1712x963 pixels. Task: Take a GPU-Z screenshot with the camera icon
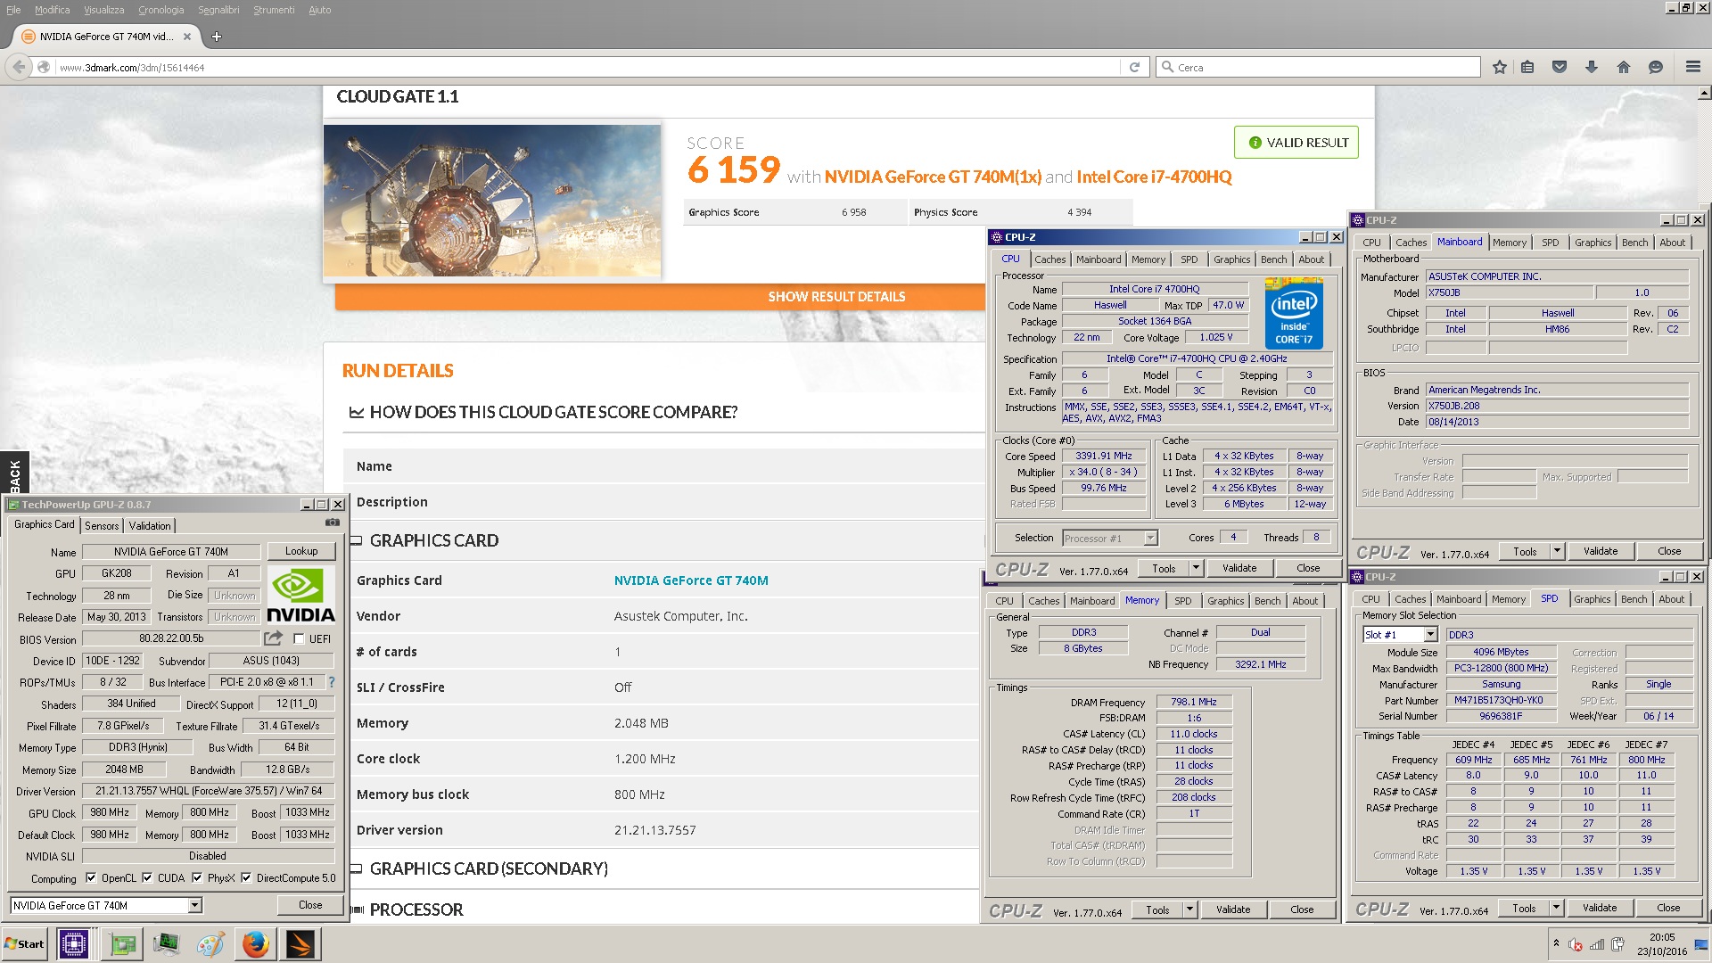click(333, 523)
